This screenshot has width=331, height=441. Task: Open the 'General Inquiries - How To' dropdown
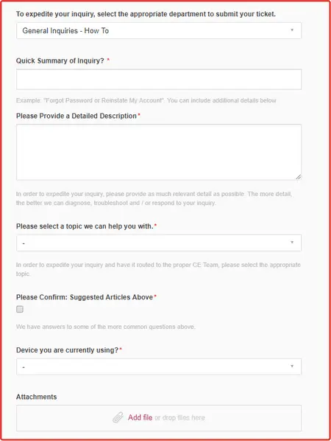159,31
